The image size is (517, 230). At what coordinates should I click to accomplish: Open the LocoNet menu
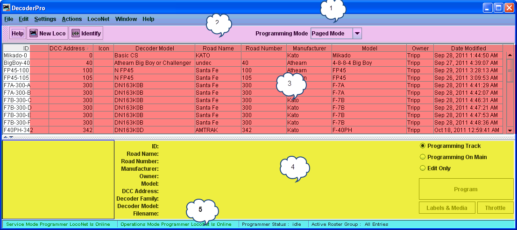pos(98,19)
